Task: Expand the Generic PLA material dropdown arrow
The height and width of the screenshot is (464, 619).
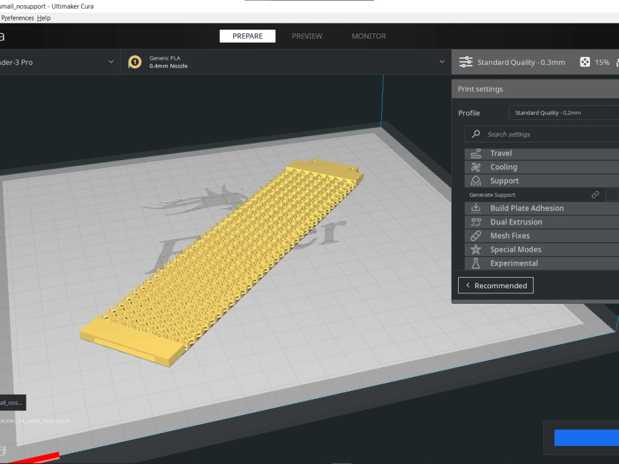Action: click(442, 62)
